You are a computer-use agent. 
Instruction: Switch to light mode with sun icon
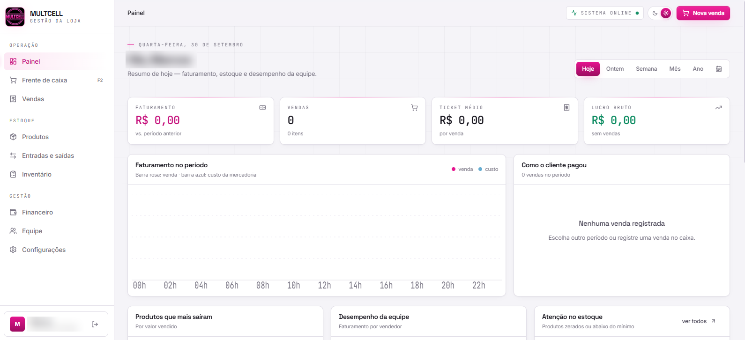[x=666, y=13]
